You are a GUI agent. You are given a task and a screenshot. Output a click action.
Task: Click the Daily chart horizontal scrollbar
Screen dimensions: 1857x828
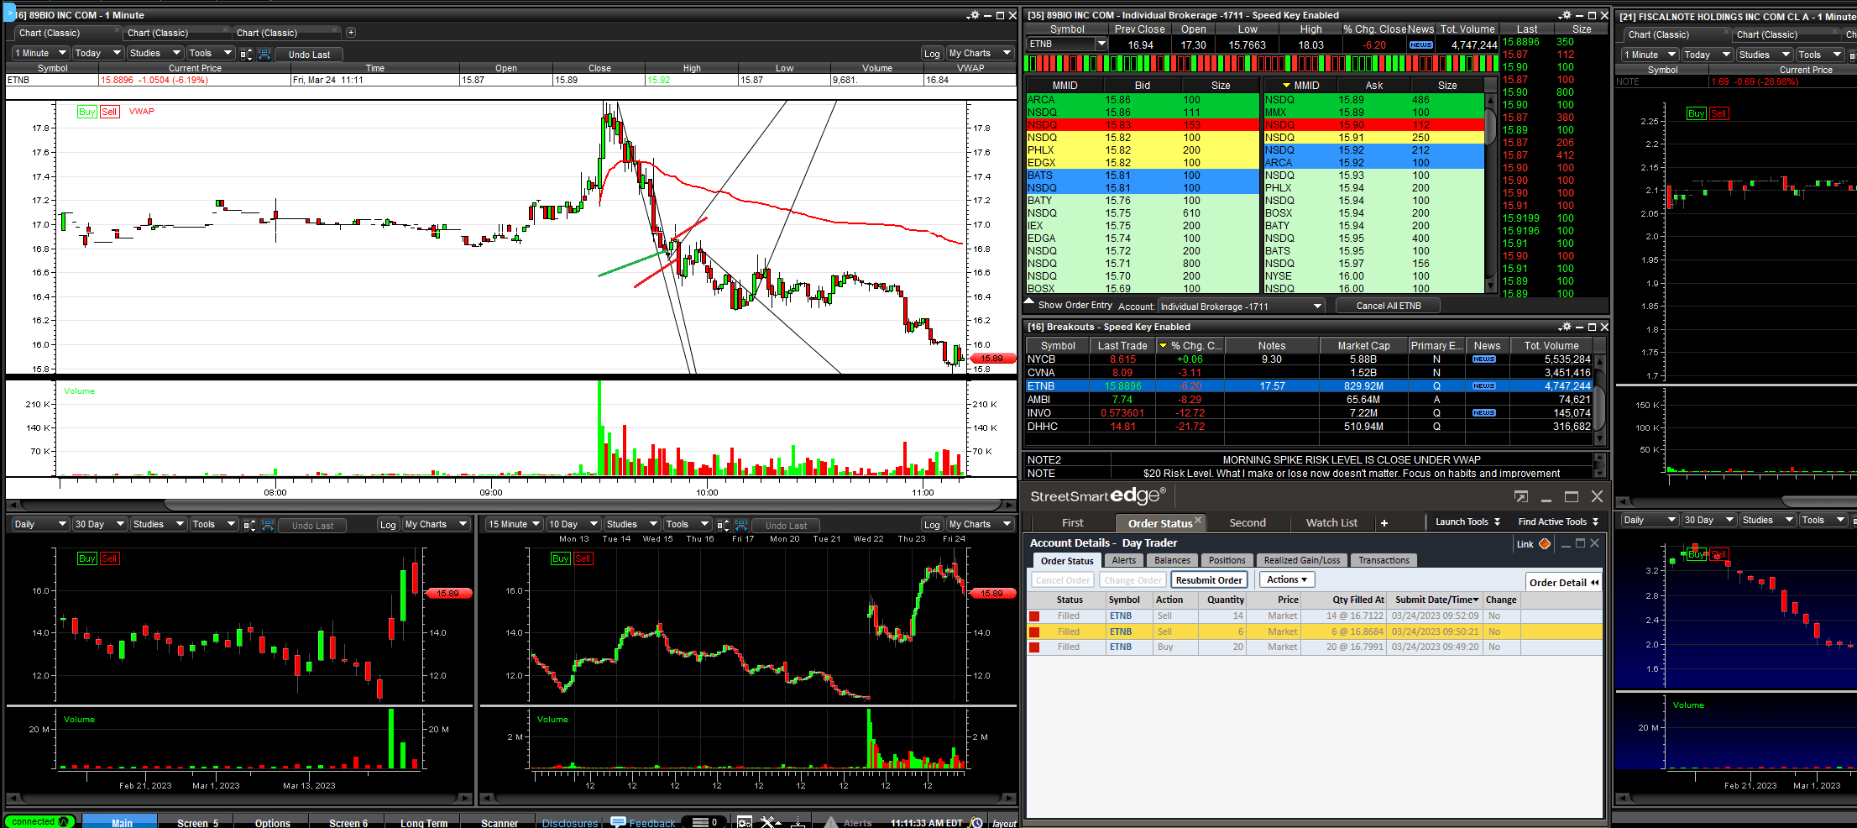239,798
